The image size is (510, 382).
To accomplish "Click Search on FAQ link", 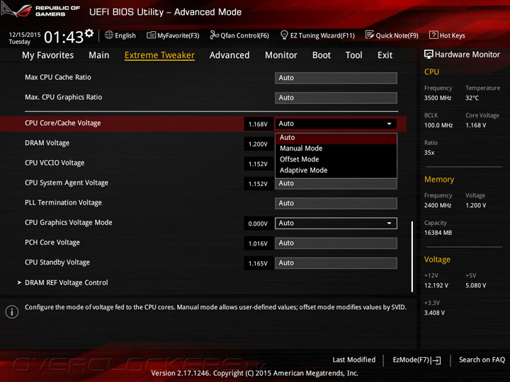I will coord(482,360).
